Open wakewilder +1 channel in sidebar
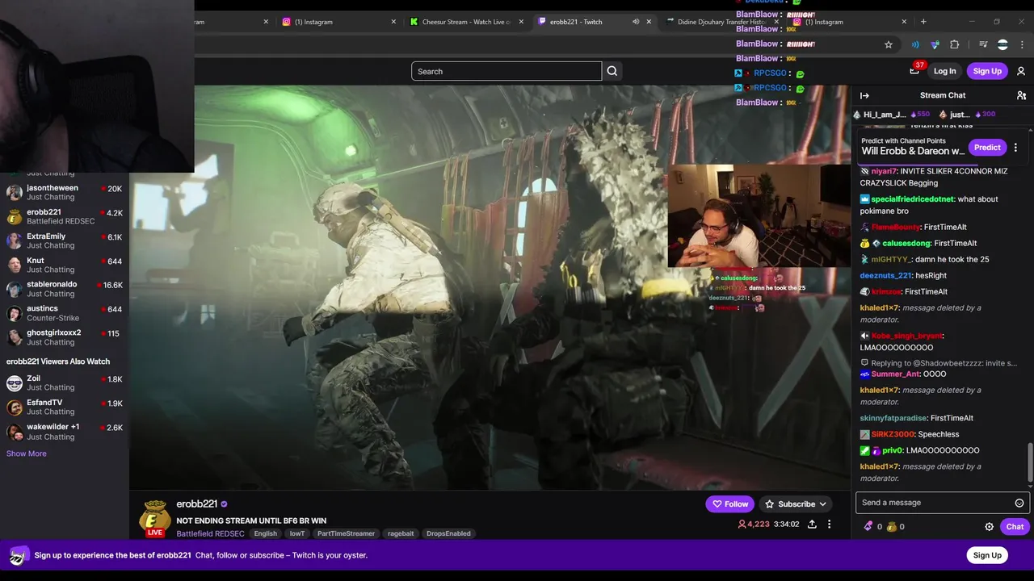The width and height of the screenshot is (1034, 581). tap(65, 431)
